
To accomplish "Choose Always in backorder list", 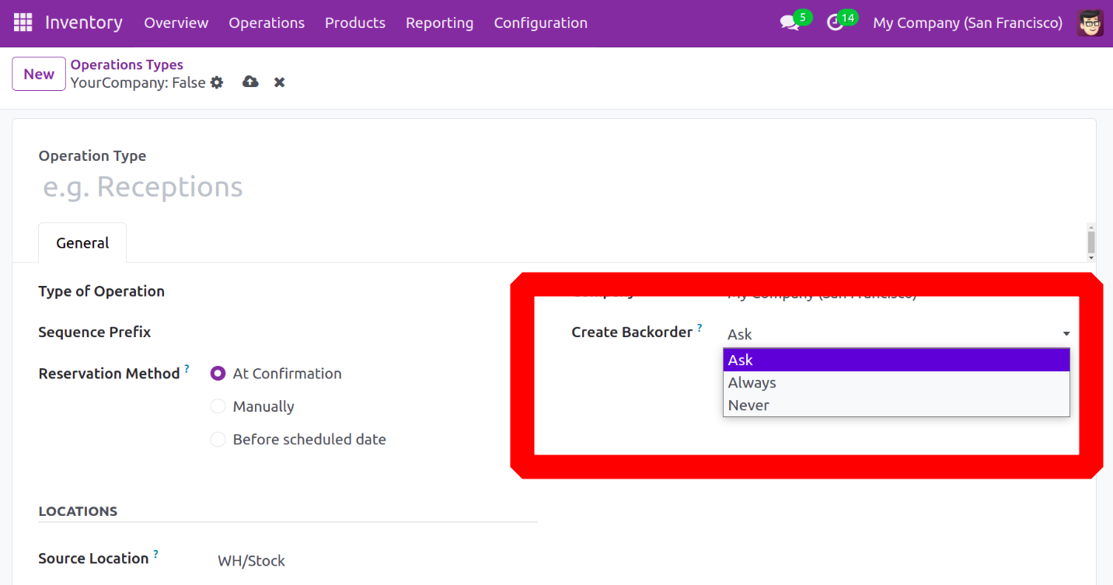I will pyautogui.click(x=896, y=382).
